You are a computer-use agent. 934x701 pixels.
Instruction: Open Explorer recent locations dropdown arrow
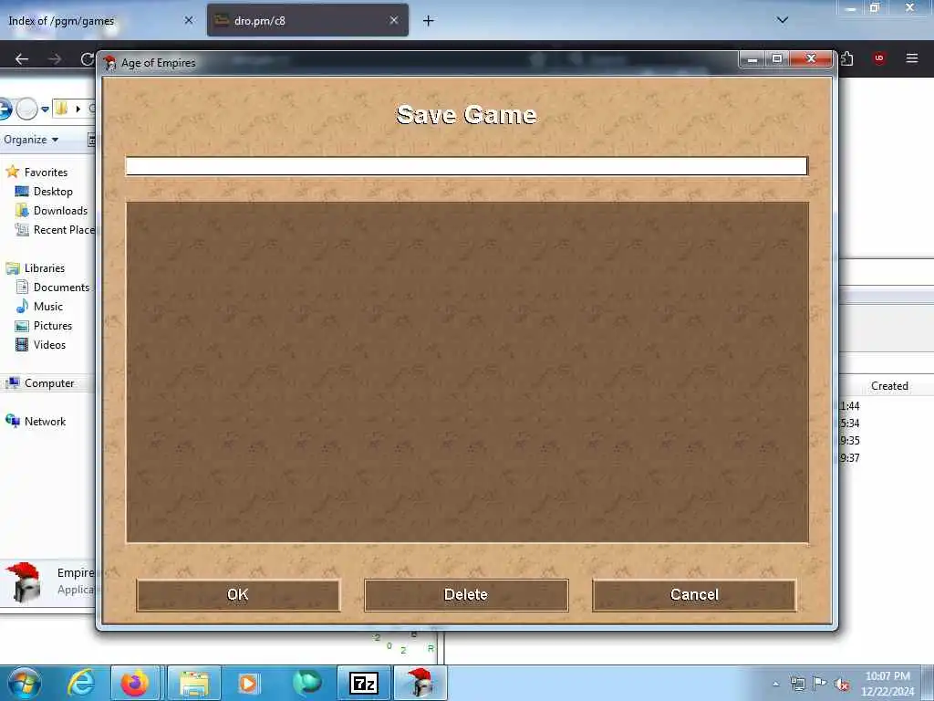[45, 110]
